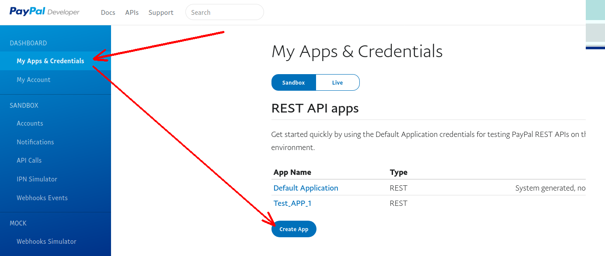Screen dimensions: 605x256
Task: Switch to Sandbox environment toggle
Action: pyautogui.click(x=293, y=82)
